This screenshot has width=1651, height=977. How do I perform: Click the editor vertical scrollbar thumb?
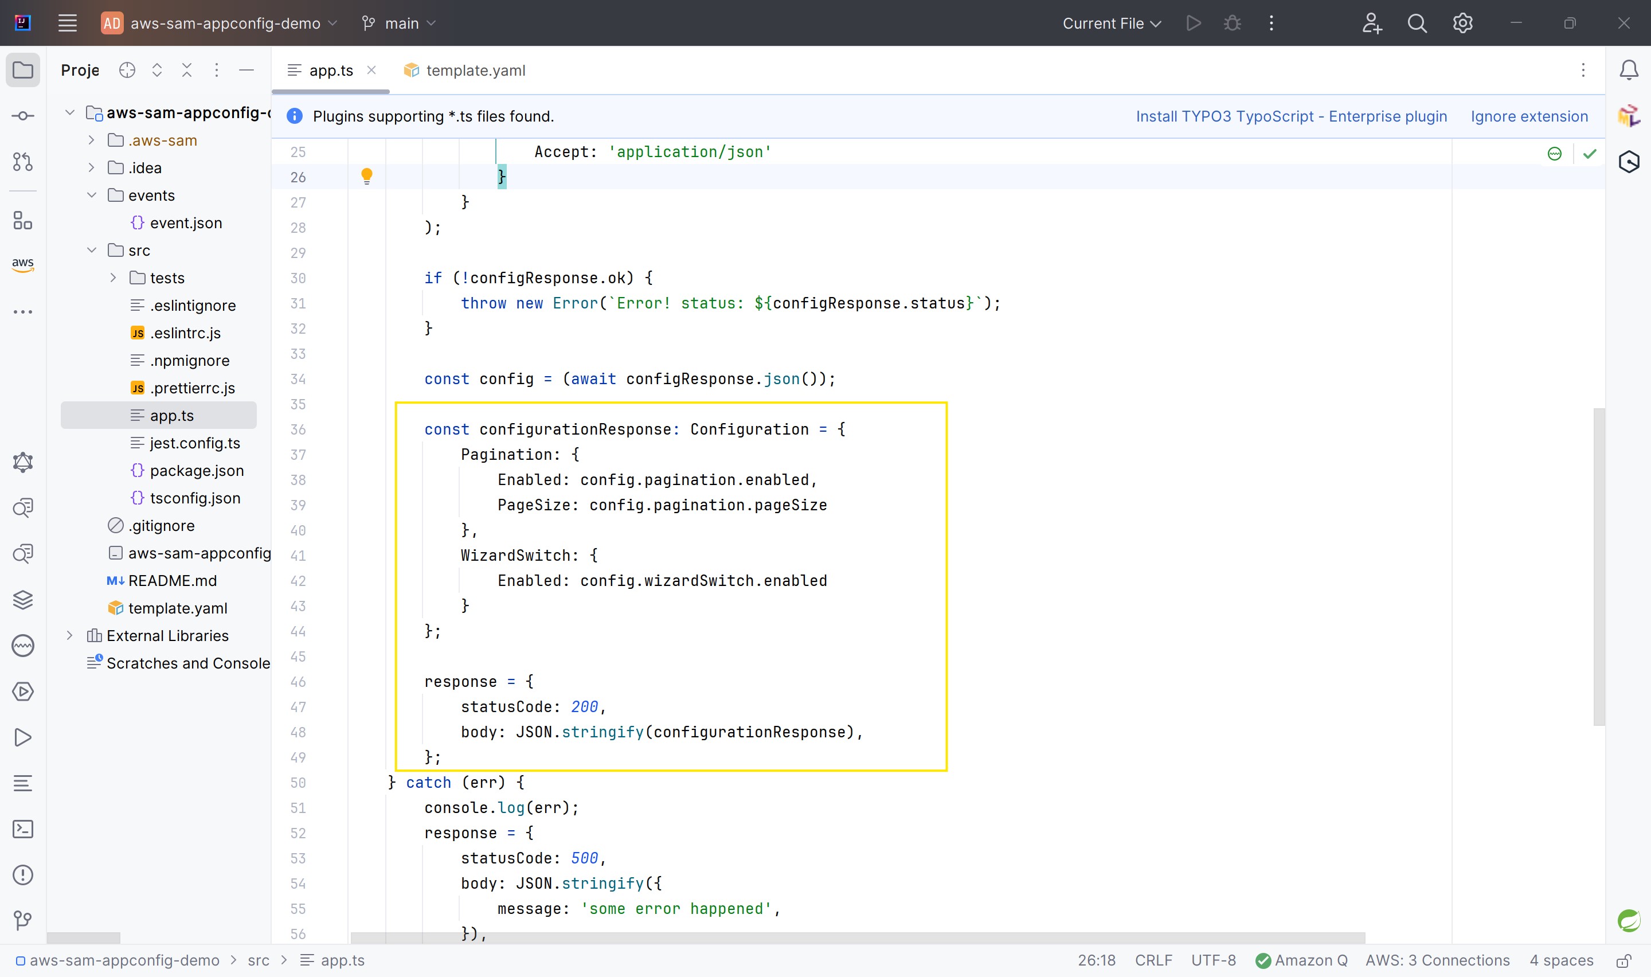(x=1599, y=566)
